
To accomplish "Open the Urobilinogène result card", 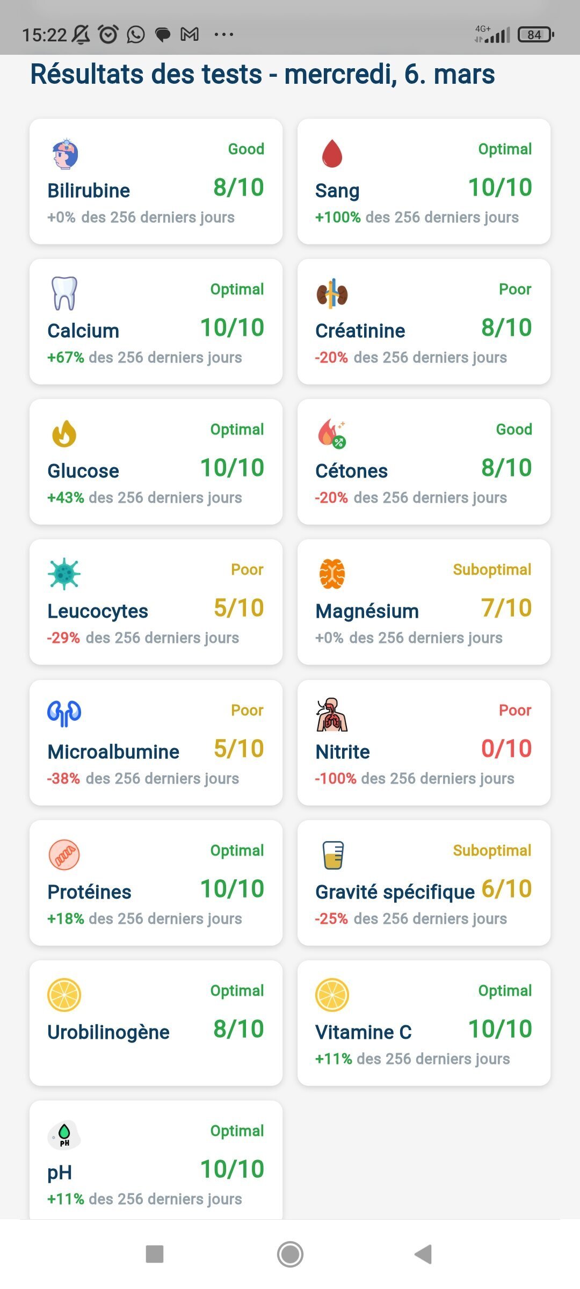I will pyautogui.click(x=156, y=1023).
